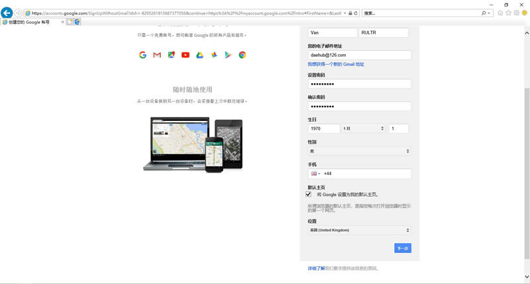
Task: Click the learn more link below the form
Action: [316, 268]
